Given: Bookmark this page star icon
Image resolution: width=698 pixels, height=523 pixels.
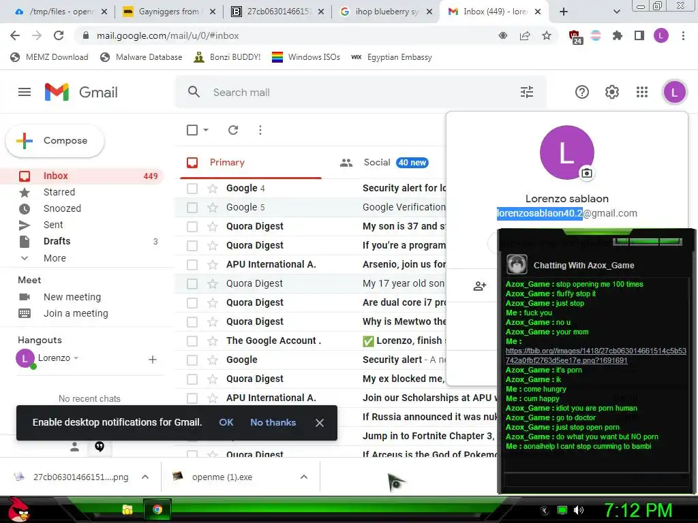Looking at the screenshot, I should 547,35.
